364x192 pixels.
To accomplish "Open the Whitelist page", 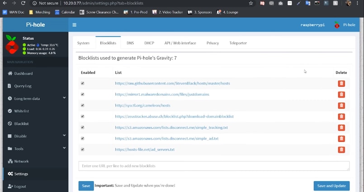I will [x=36, y=111].
